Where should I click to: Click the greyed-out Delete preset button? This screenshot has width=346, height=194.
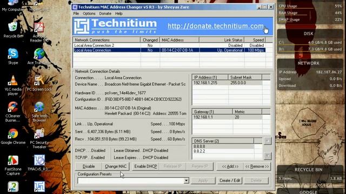(256, 181)
